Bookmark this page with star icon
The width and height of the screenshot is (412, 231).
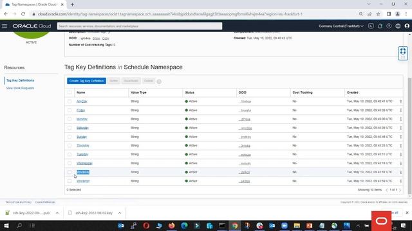[x=378, y=14]
